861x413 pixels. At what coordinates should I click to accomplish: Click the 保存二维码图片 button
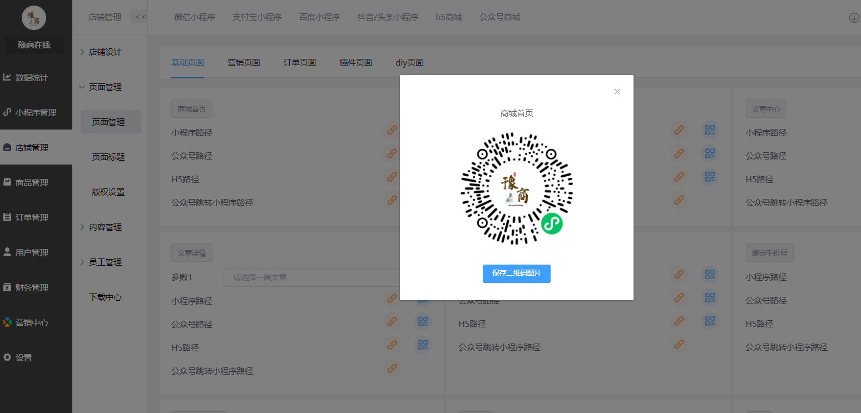pyautogui.click(x=517, y=273)
